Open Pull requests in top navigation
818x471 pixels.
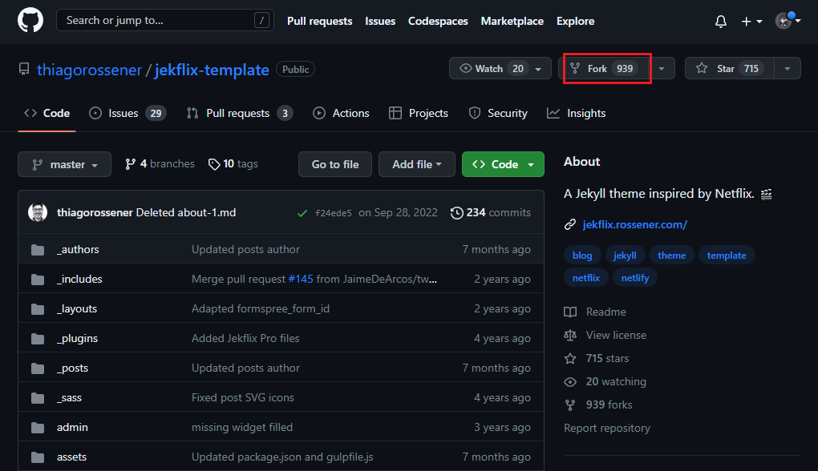click(x=319, y=22)
